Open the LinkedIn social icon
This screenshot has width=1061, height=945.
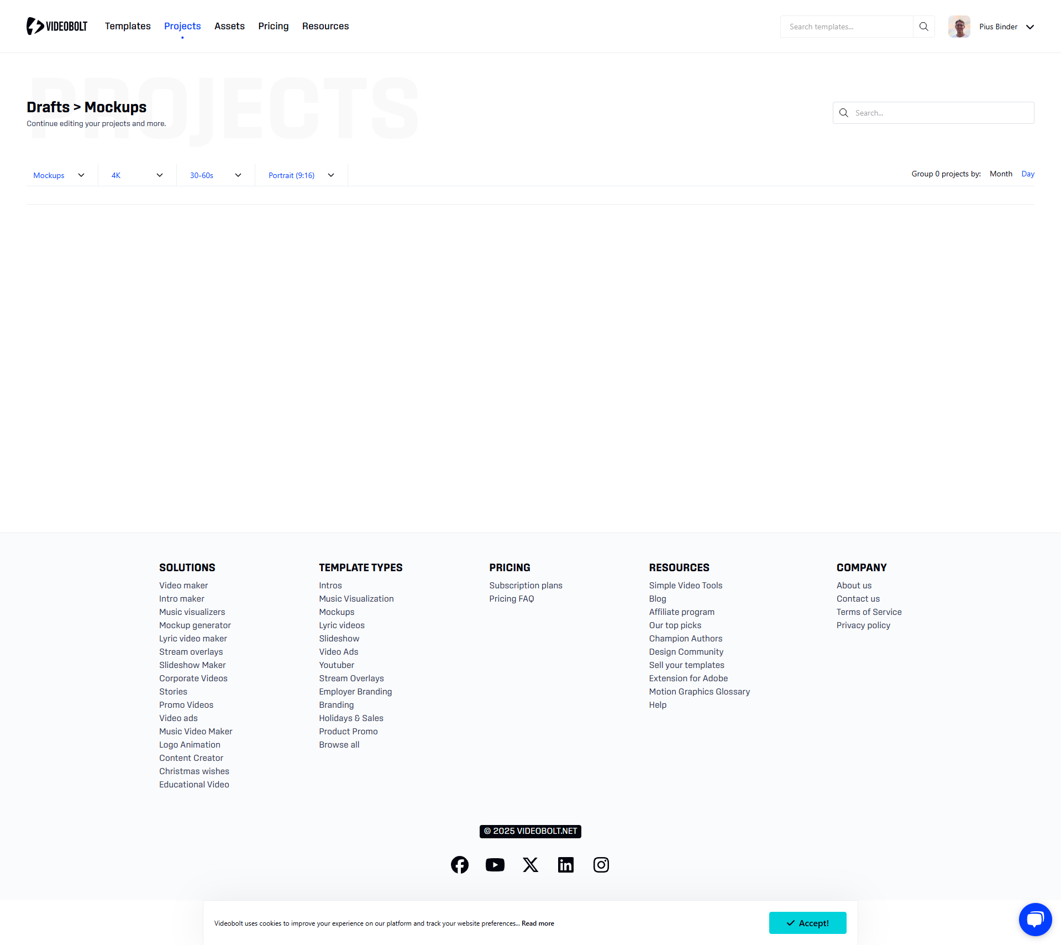point(565,865)
